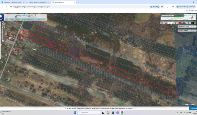197x115 pixels.
Task: Open the POBIERANIE DANYCH menu
Action: pos(28,19)
